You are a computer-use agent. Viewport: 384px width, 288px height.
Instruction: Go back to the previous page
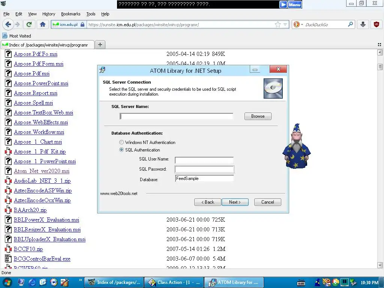8,24
